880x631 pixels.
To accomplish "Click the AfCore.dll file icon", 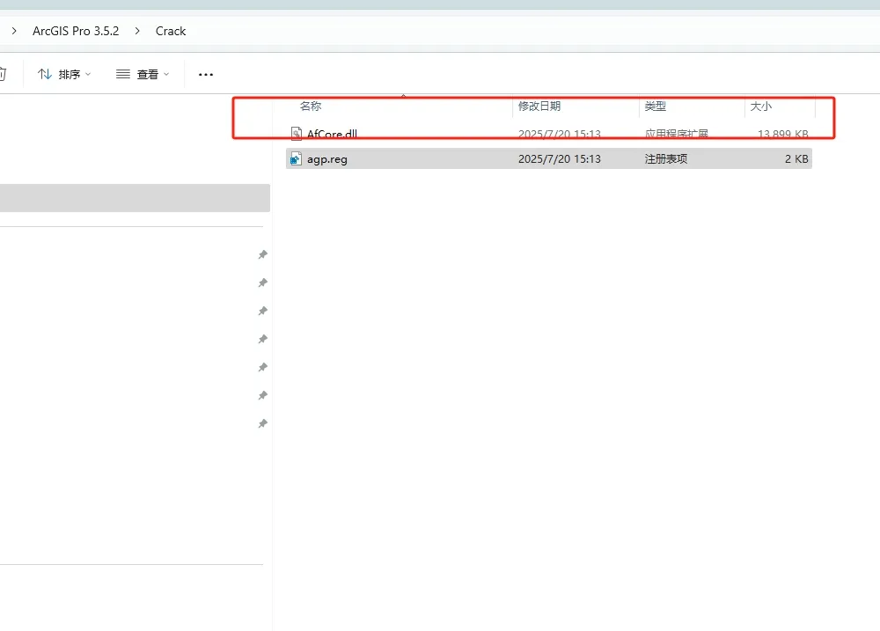I will coord(297,134).
